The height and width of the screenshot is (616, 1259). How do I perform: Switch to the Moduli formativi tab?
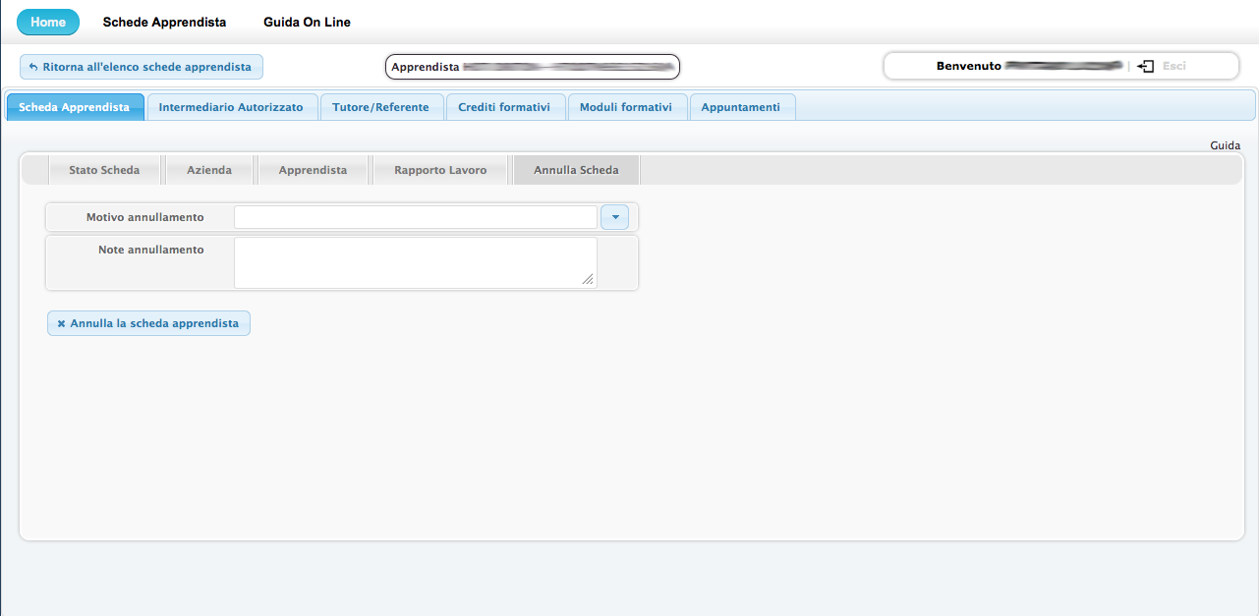pos(626,107)
